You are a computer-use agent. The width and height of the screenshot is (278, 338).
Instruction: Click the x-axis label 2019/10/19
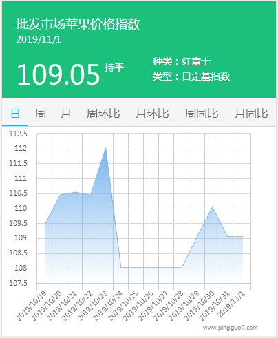pos(32,306)
